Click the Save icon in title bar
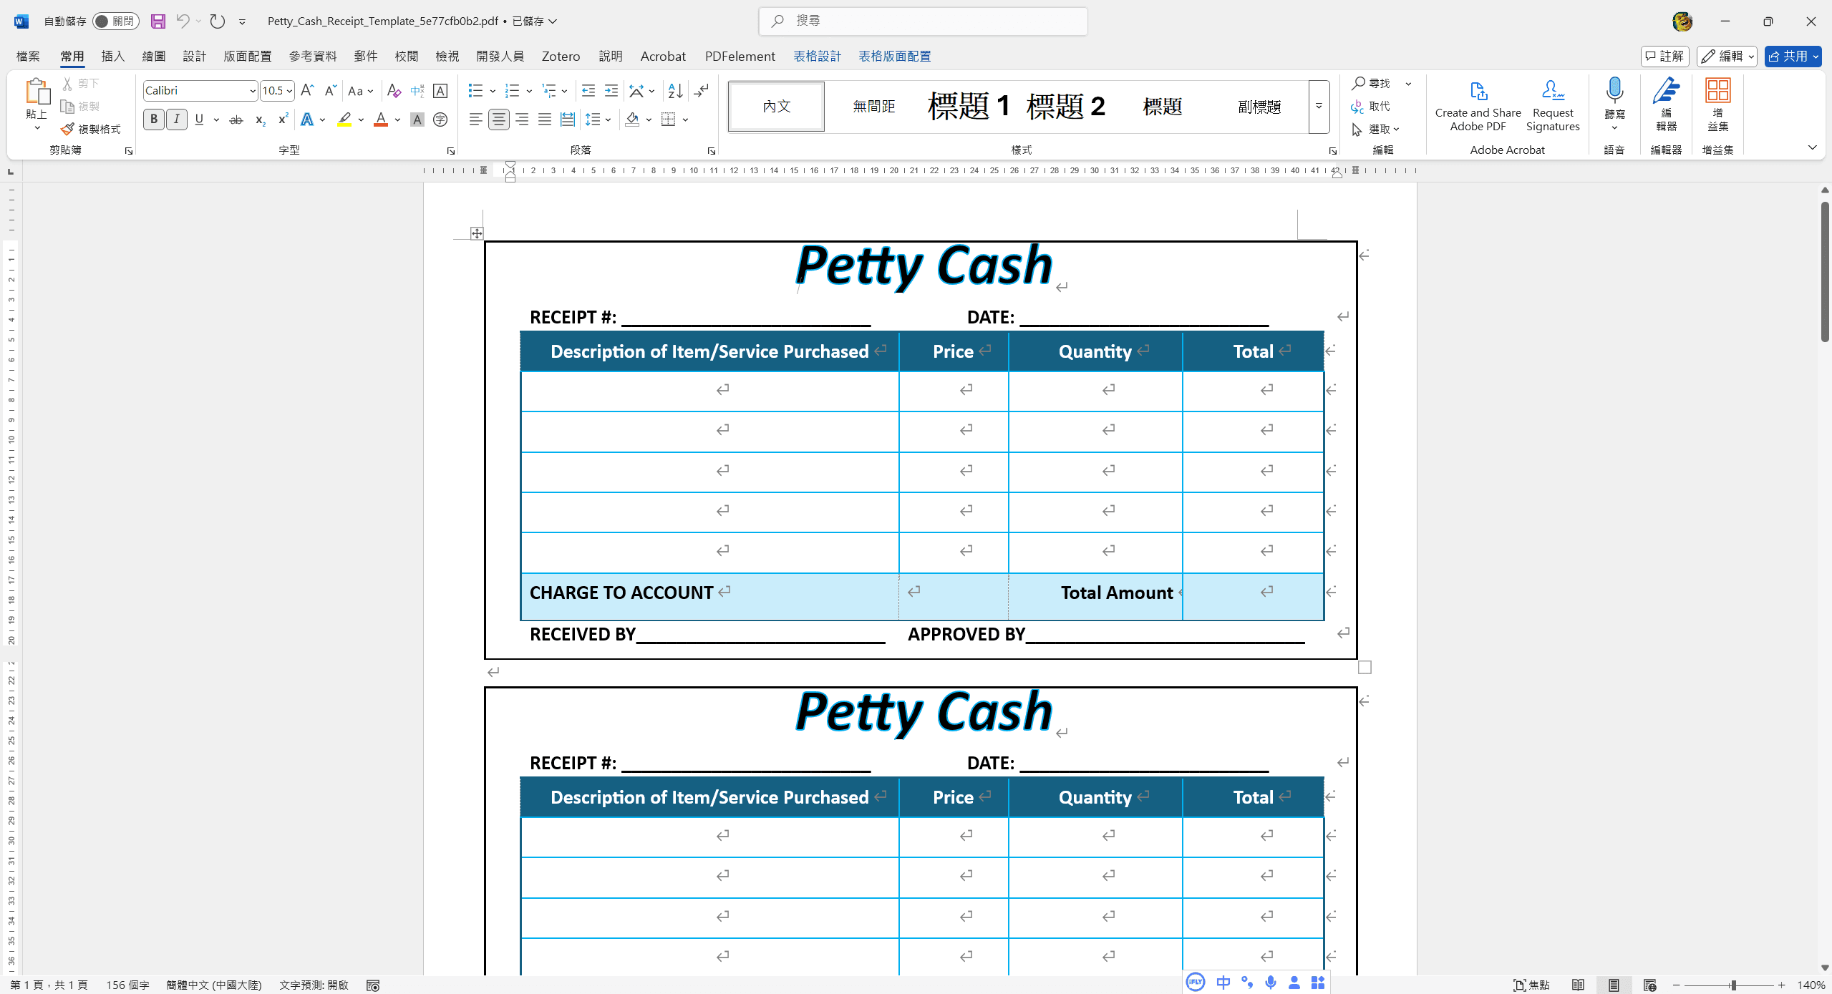Viewport: 1832px width, 994px height. (158, 21)
